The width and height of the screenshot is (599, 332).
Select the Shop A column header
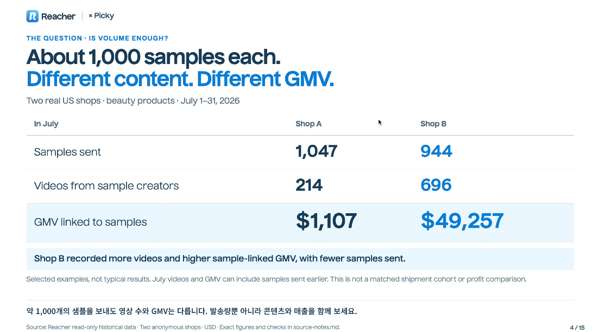[x=308, y=124]
